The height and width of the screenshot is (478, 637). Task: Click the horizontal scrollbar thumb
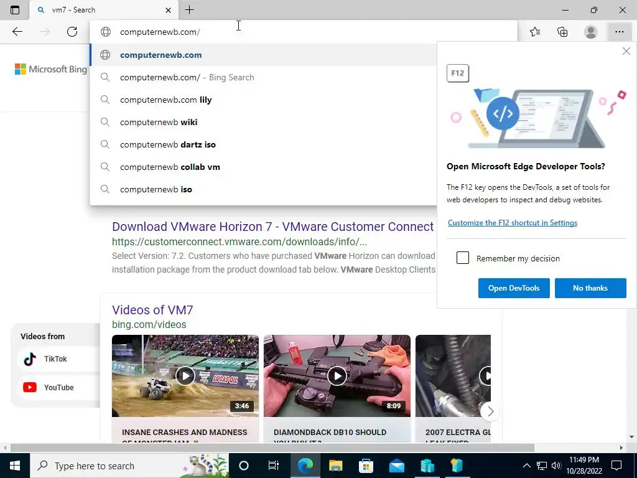pos(272,448)
